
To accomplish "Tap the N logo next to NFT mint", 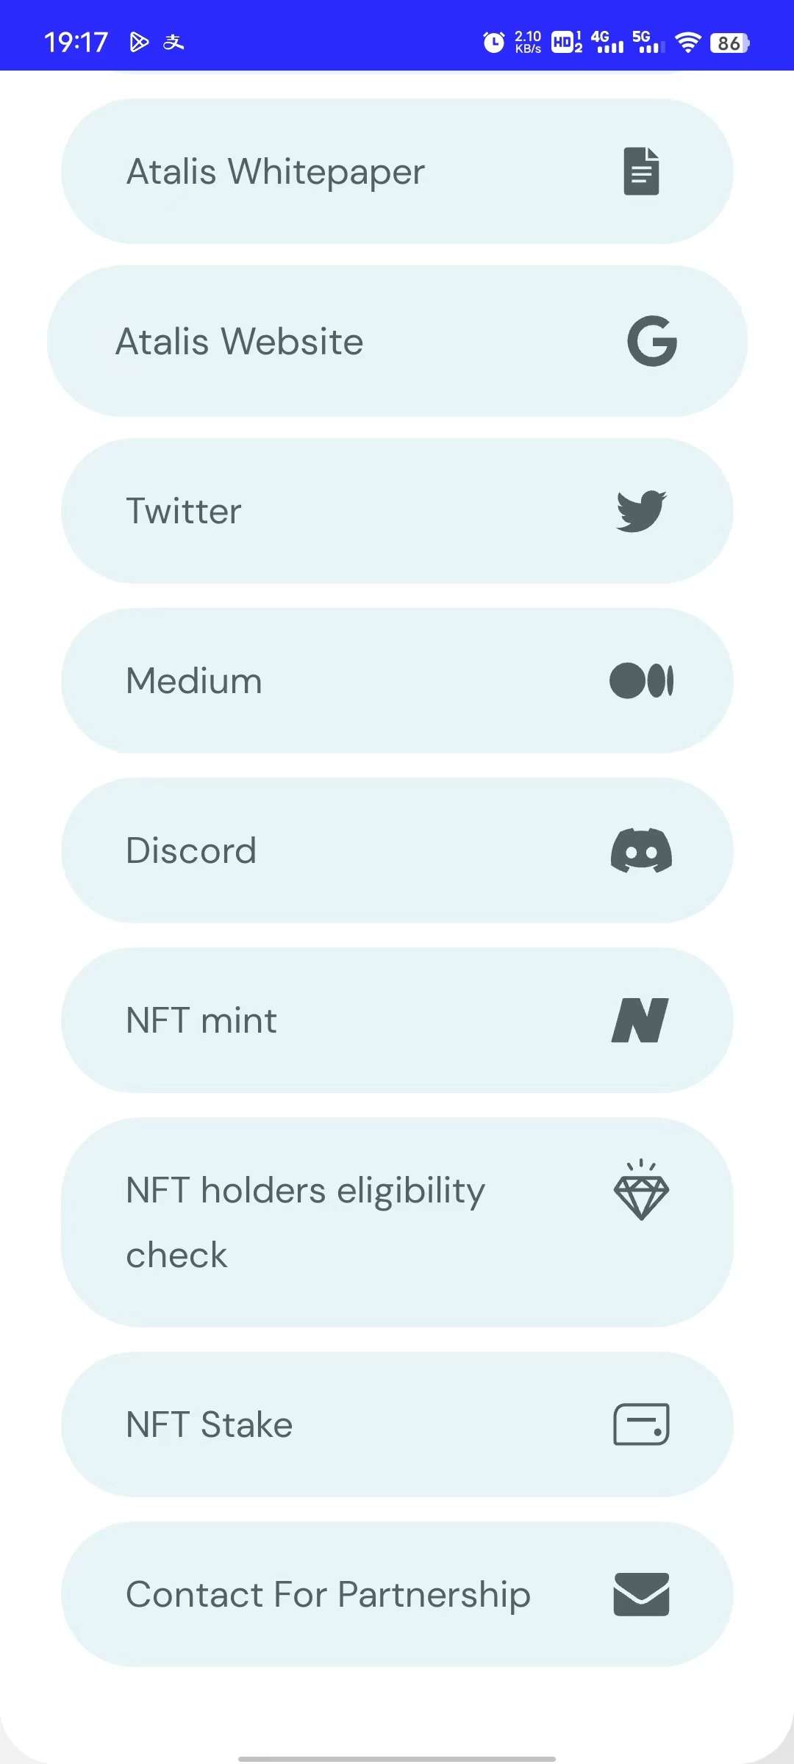I will (640, 1020).
